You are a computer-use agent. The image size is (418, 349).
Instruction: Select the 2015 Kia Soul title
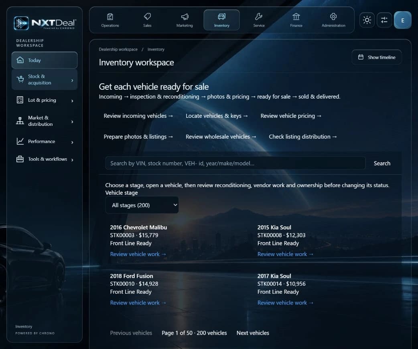click(274, 227)
